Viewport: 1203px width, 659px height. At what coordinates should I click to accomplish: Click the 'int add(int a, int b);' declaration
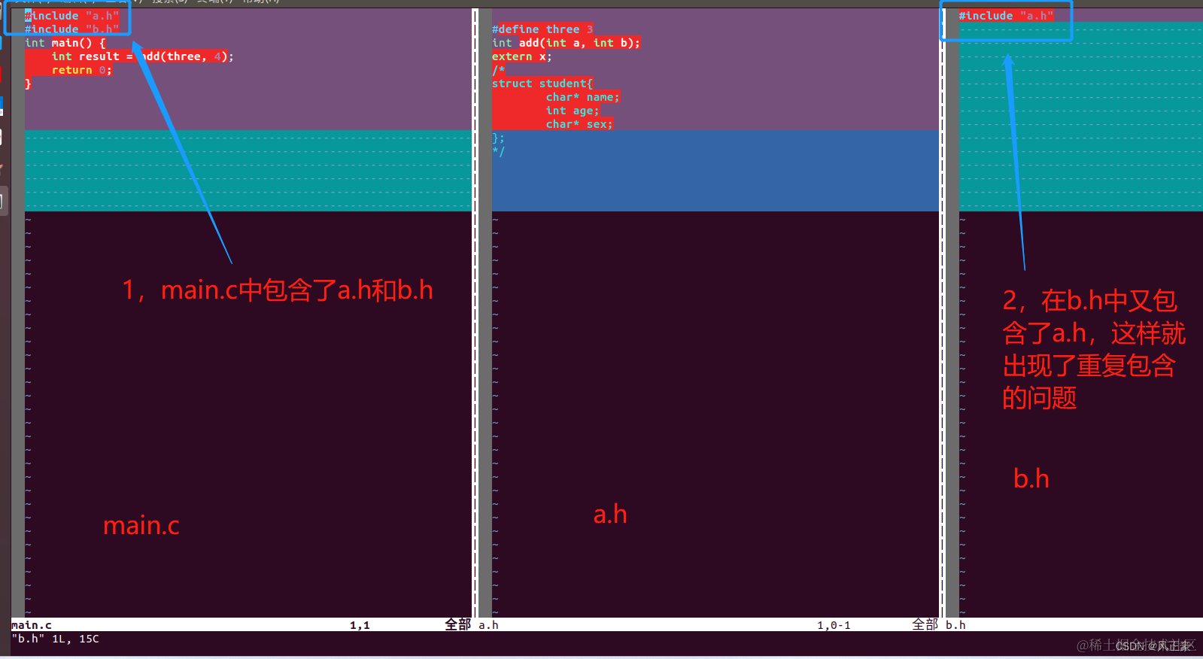click(x=566, y=43)
